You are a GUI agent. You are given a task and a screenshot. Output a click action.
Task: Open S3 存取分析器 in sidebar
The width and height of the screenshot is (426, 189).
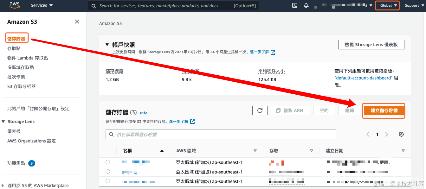tap(22, 86)
